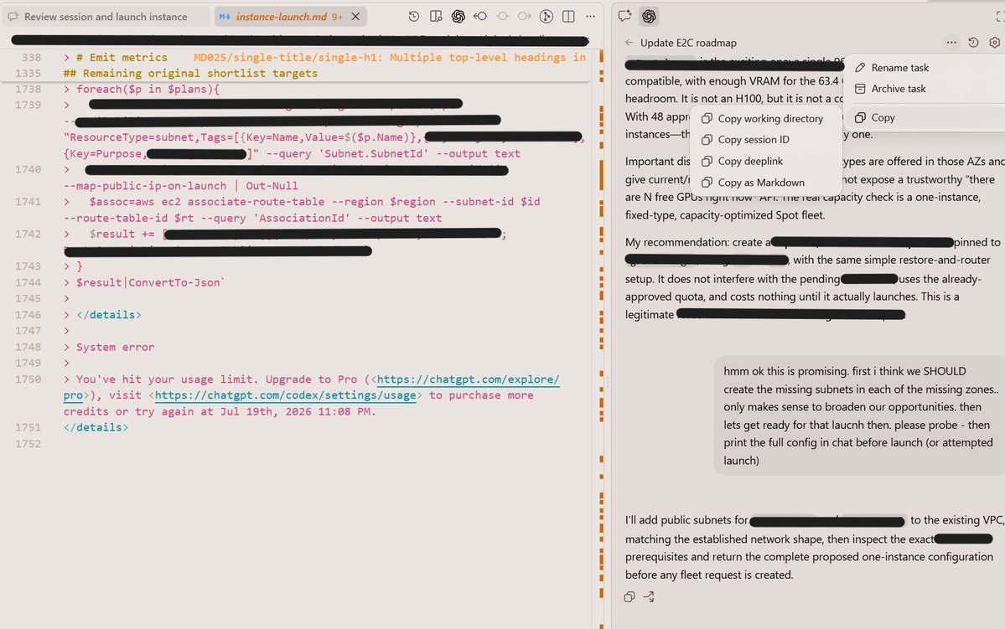The image size is (1005, 629).
Task: Select Copy deeplink
Action: click(765, 162)
